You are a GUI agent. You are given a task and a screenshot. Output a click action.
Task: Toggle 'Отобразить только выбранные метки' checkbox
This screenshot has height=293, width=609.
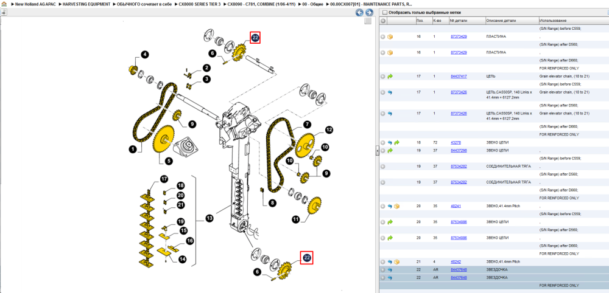tap(384, 12)
